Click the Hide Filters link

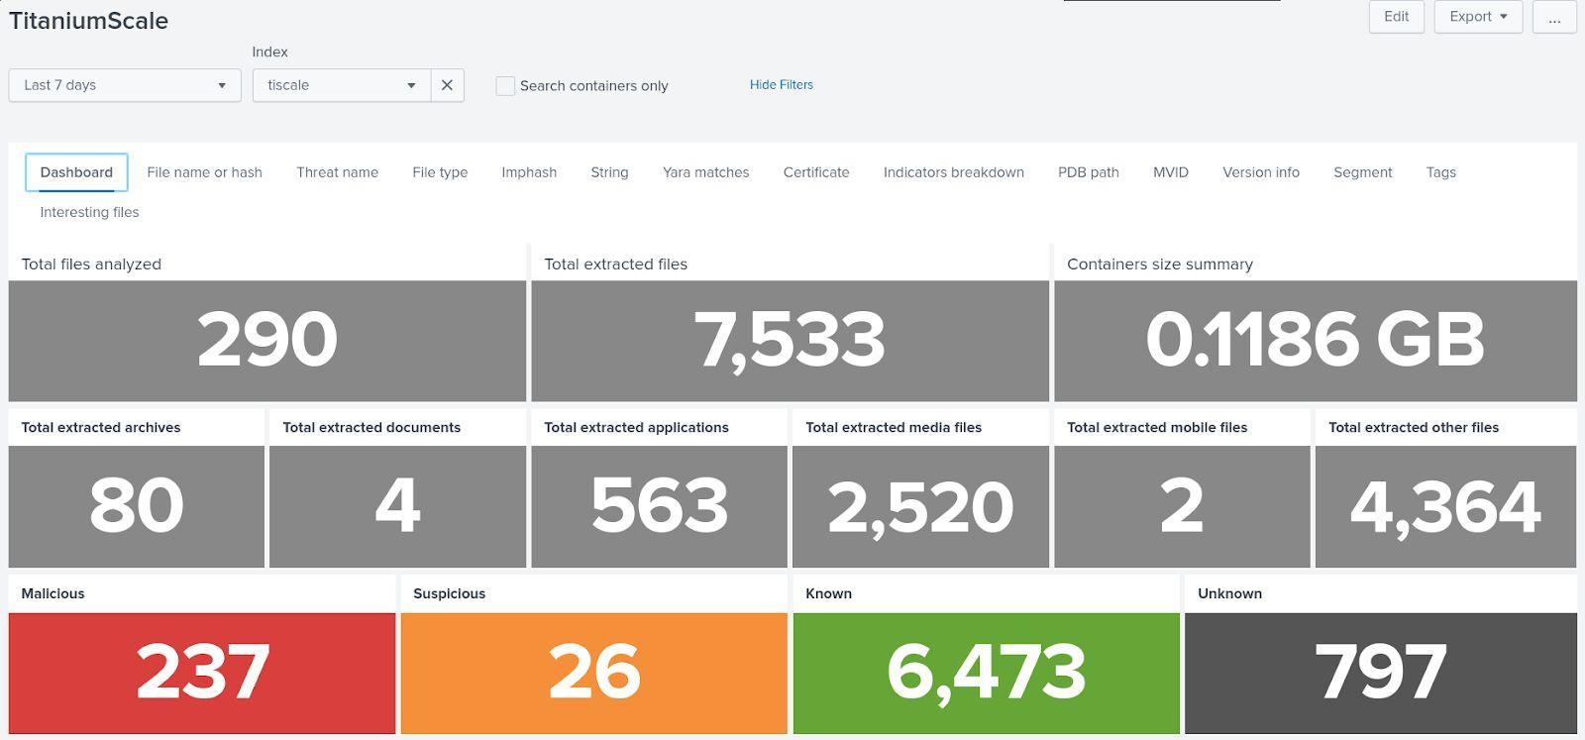pyautogui.click(x=782, y=85)
